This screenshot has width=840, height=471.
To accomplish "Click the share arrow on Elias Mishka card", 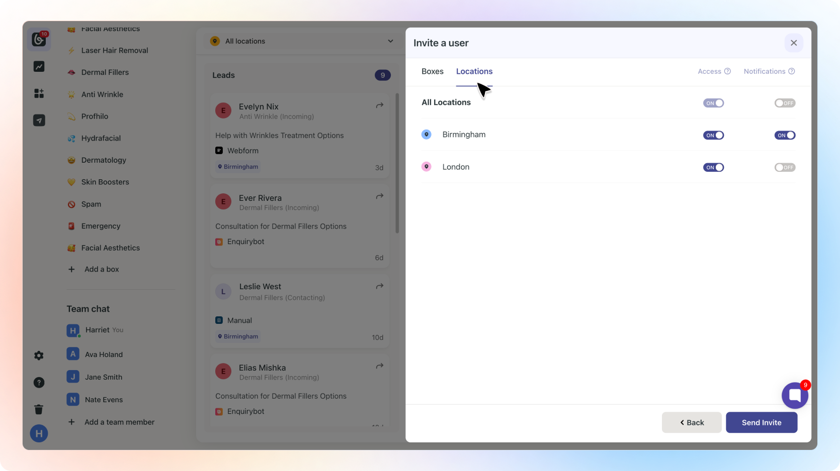I will point(380,366).
